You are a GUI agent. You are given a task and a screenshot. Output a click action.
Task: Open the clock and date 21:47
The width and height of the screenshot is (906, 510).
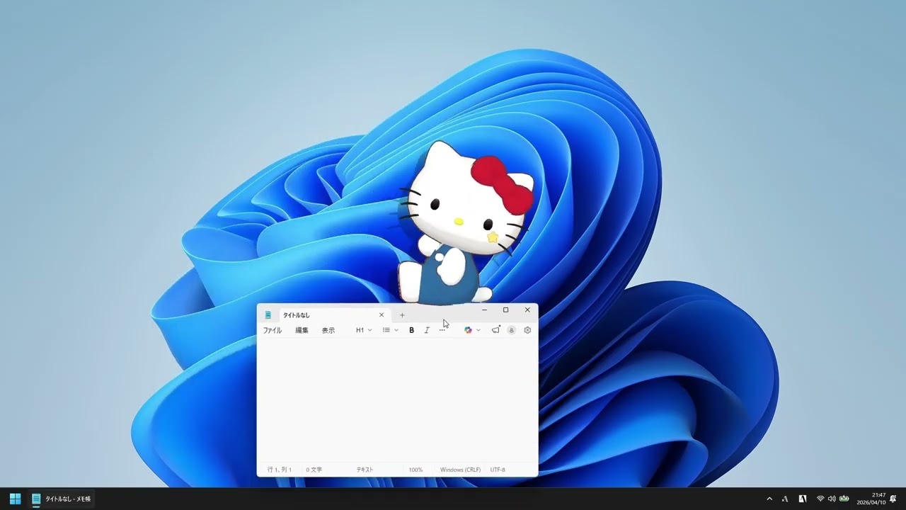pos(871,499)
